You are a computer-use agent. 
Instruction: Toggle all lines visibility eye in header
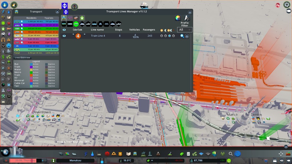[64, 30]
